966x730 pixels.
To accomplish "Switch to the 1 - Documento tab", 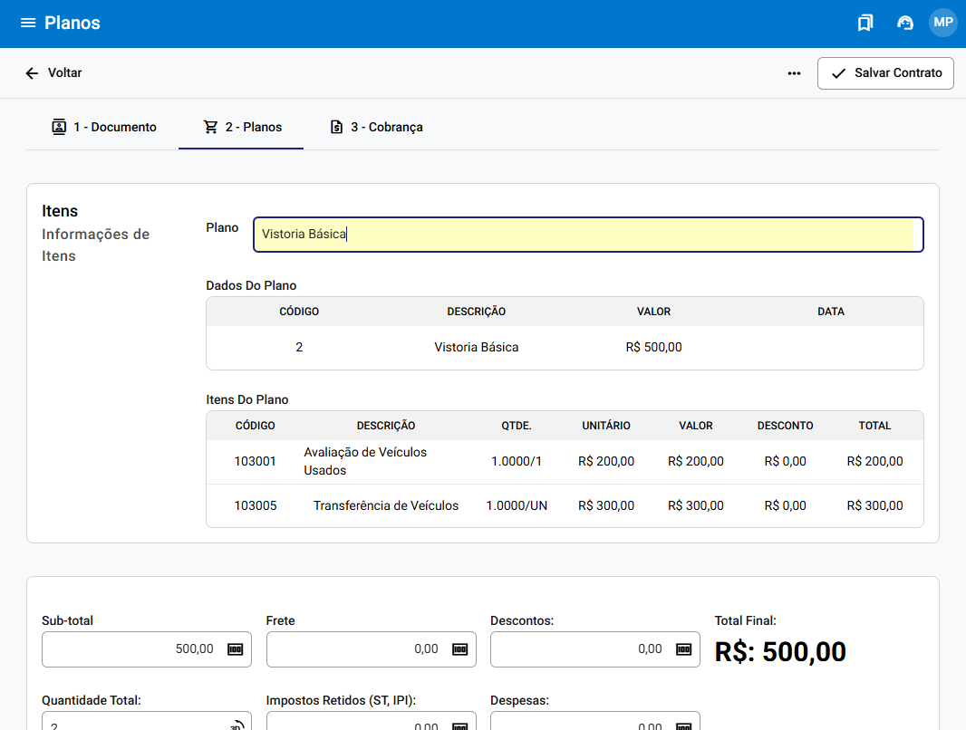I will (x=104, y=127).
